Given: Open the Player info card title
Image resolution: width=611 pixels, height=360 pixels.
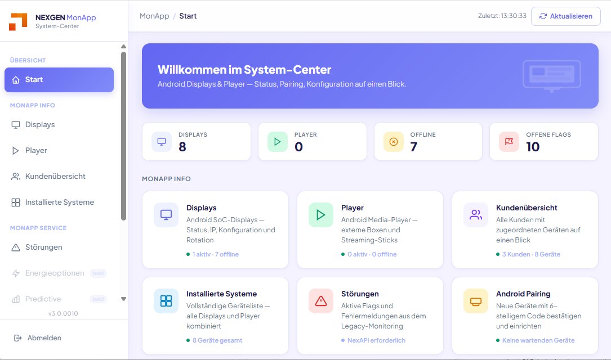Looking at the screenshot, I should (353, 208).
